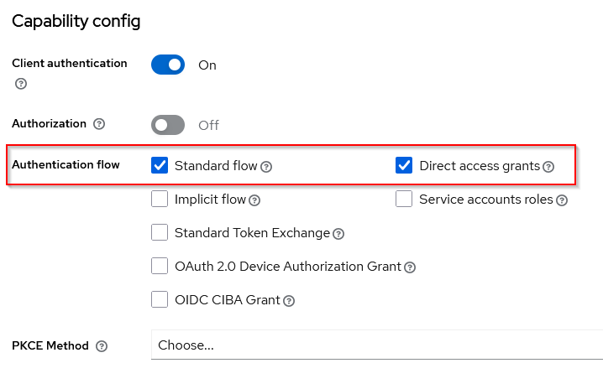Viewport: 603px width, 389px height.
Task: Enable the Authorization toggle switch
Action: [x=168, y=125]
